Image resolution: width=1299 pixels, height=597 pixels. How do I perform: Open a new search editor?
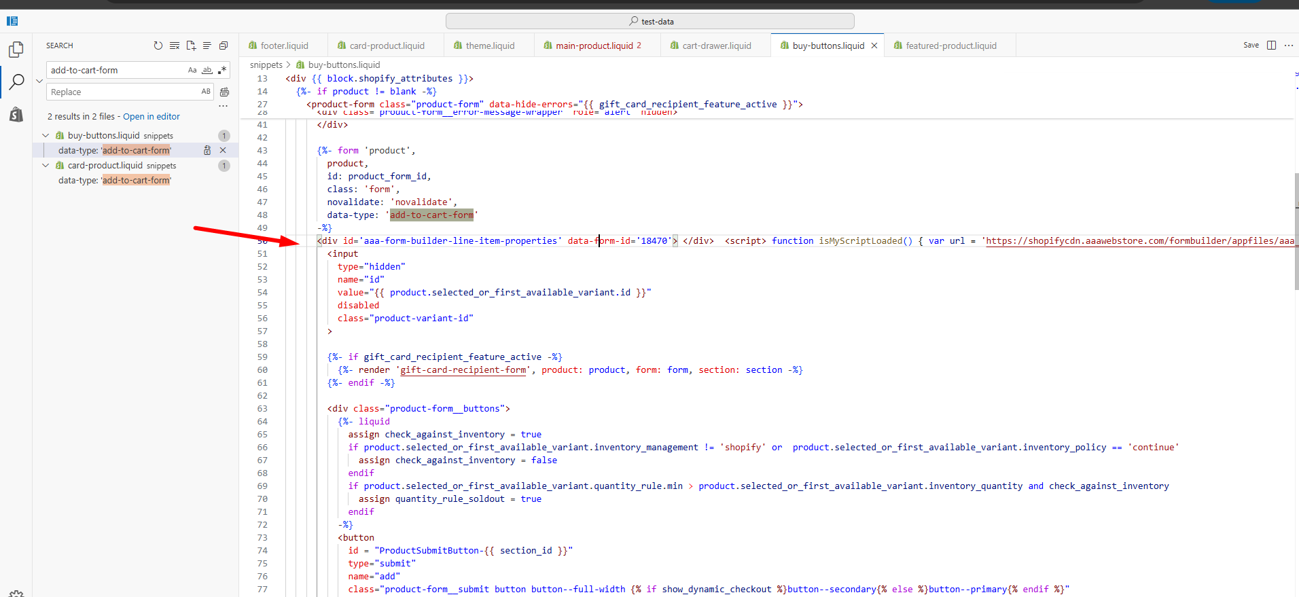(191, 46)
